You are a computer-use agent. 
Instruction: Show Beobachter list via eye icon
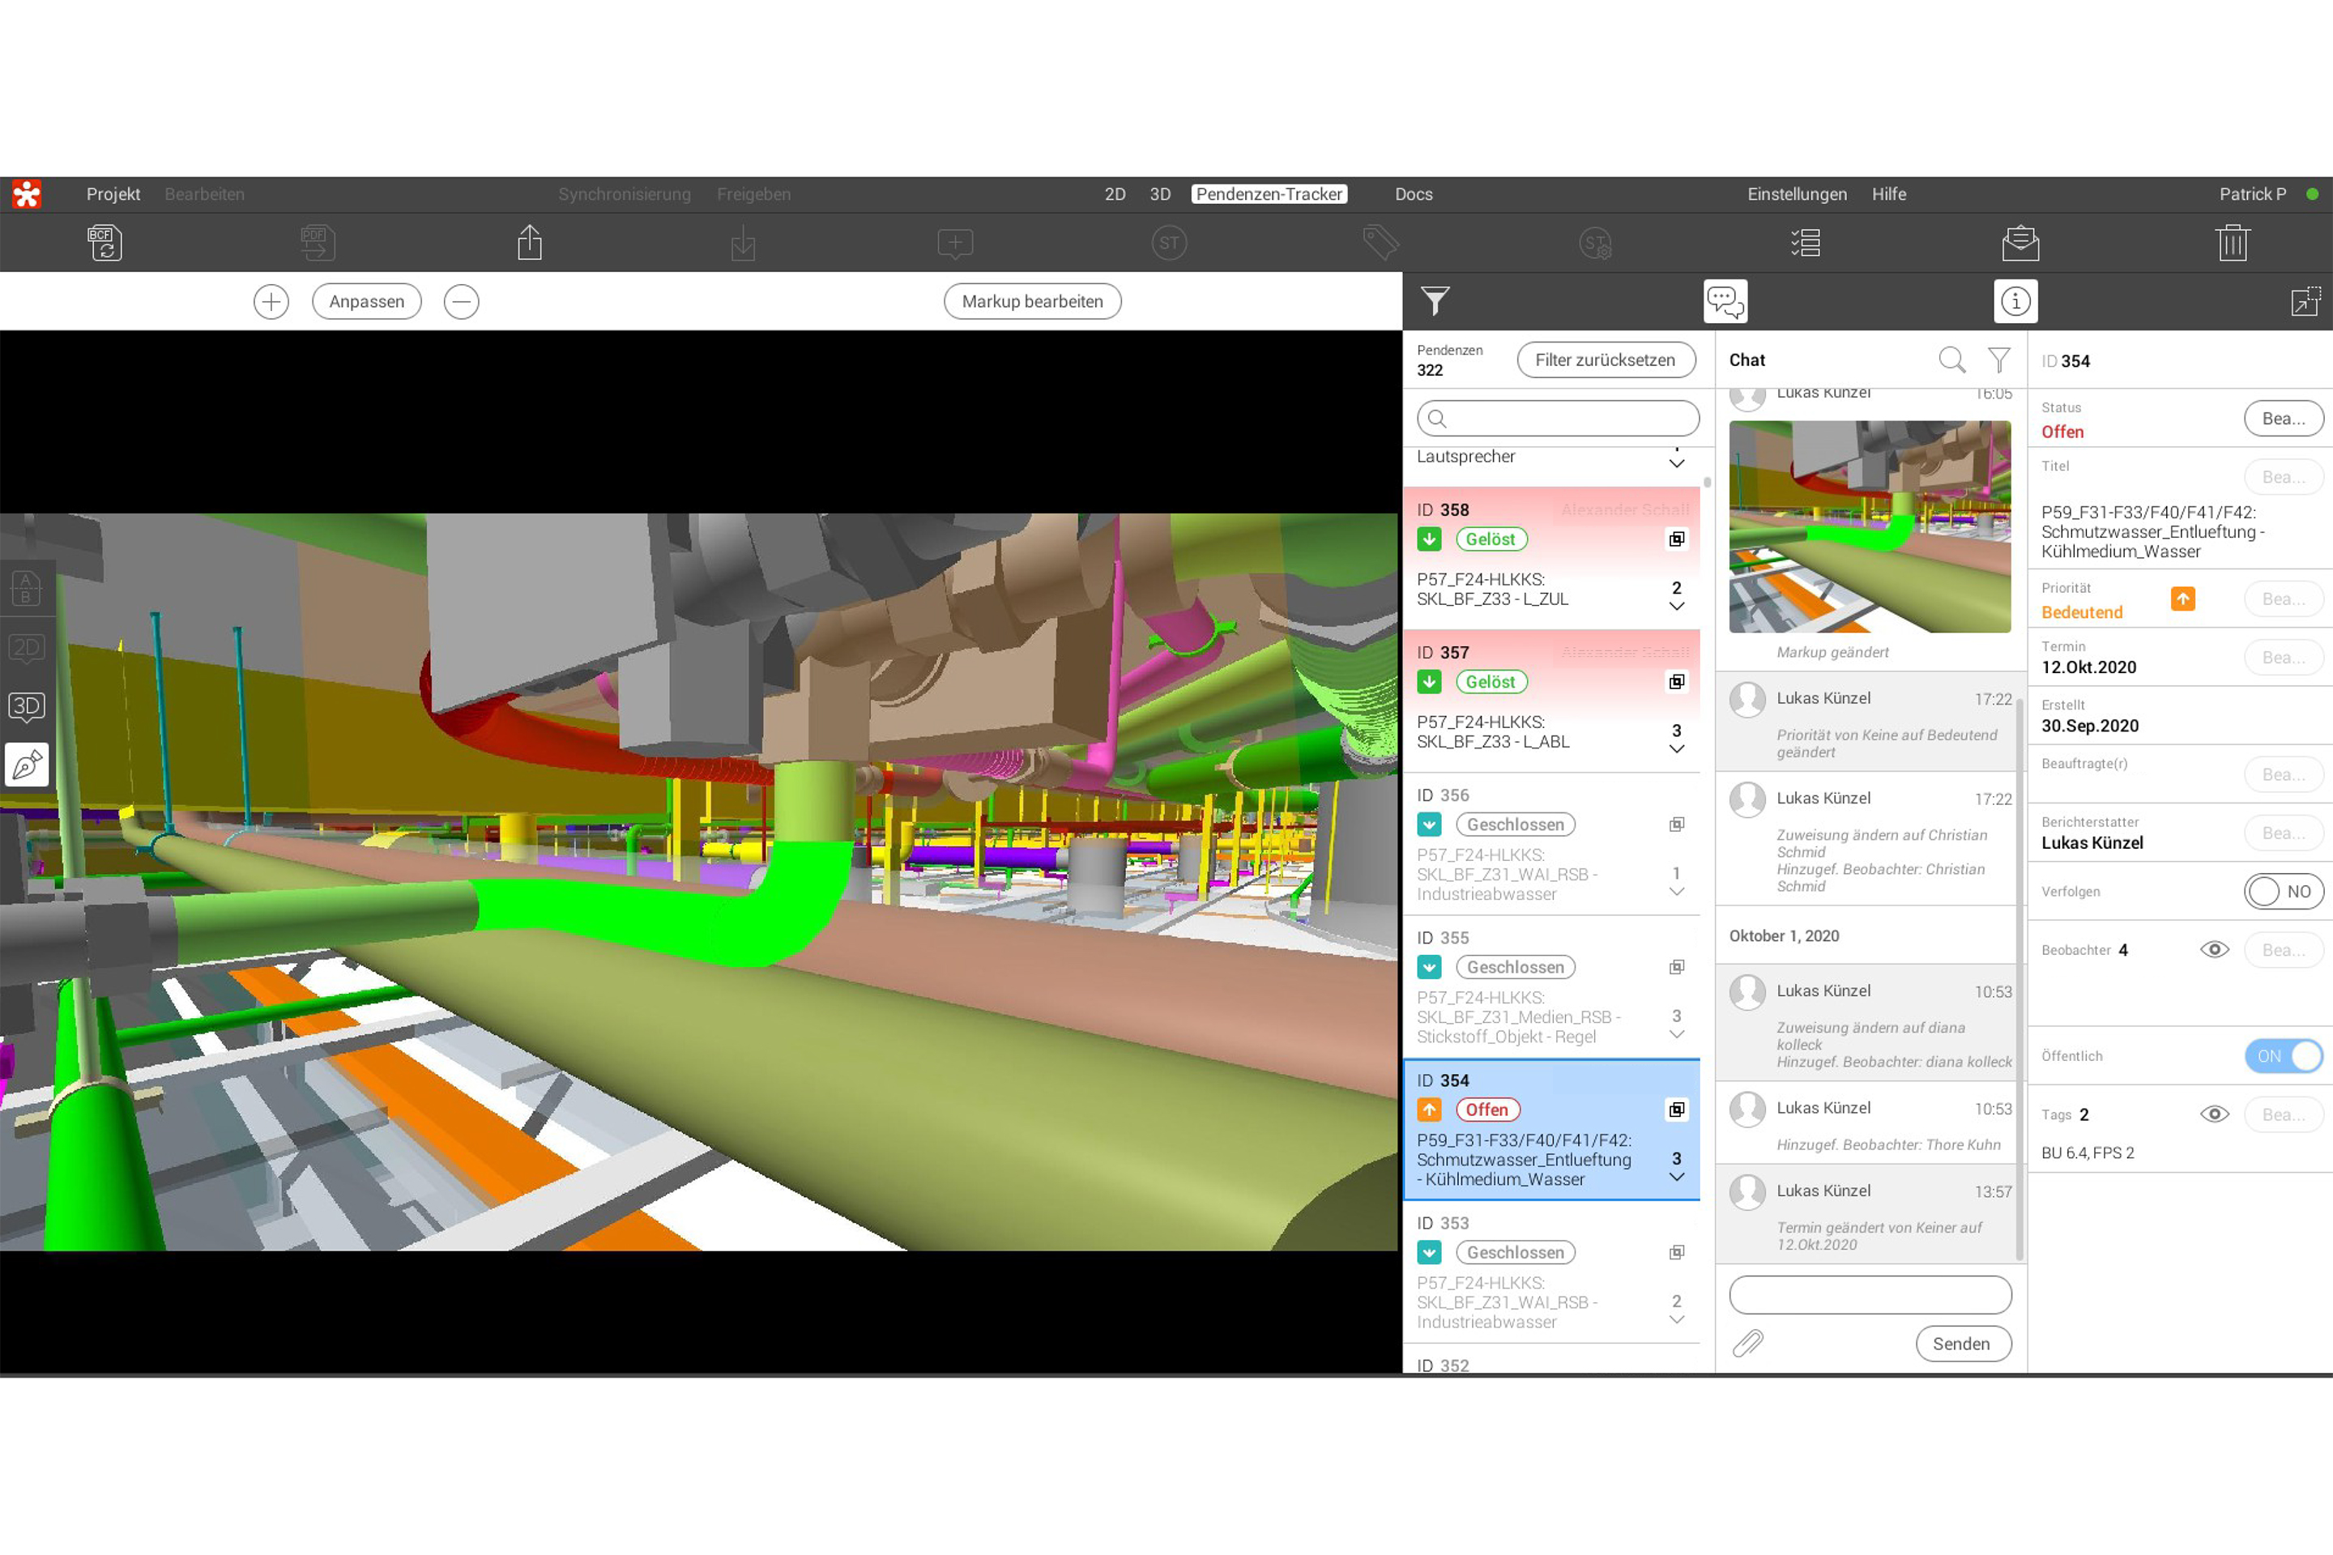coord(2214,950)
